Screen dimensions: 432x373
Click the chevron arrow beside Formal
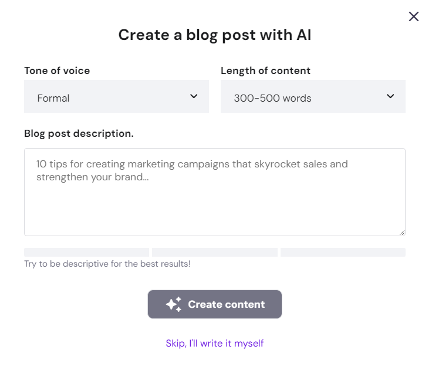tap(194, 96)
